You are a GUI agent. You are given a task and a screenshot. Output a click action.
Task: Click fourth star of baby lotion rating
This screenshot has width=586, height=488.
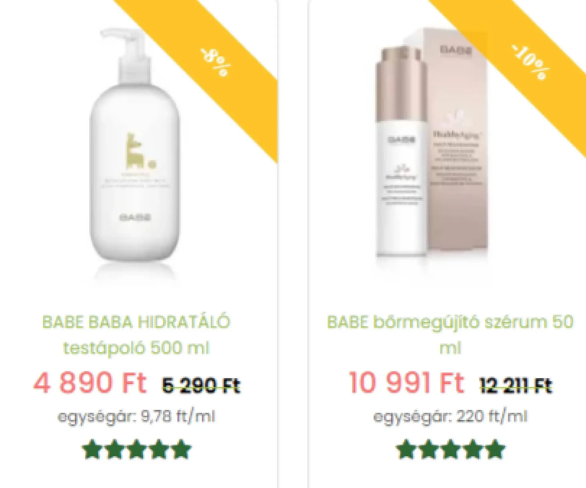point(159,449)
